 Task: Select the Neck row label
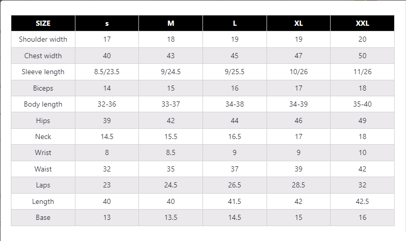(x=43, y=136)
